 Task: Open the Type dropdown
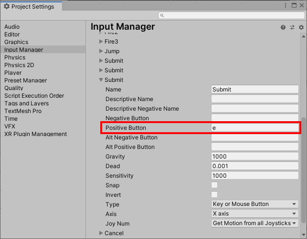pyautogui.click(x=255, y=204)
